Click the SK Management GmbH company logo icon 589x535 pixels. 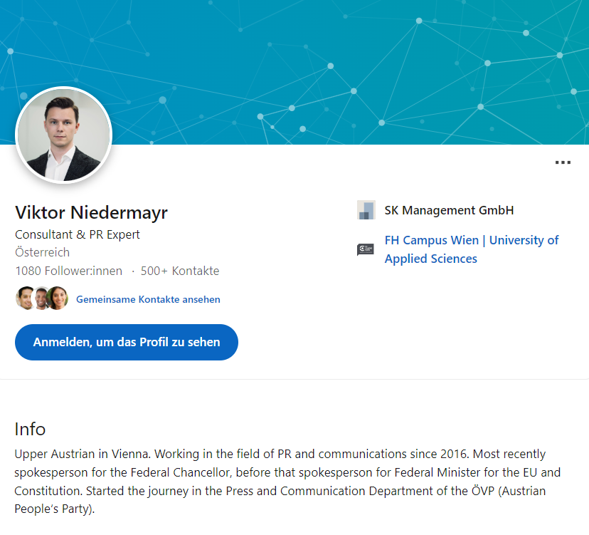click(x=366, y=210)
